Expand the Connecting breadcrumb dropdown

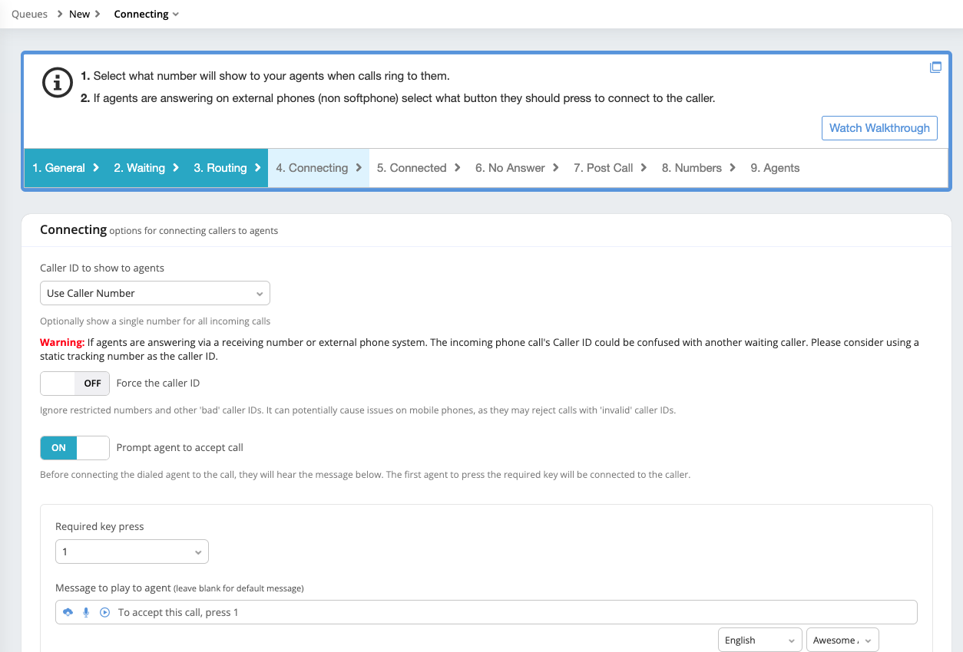click(x=176, y=14)
